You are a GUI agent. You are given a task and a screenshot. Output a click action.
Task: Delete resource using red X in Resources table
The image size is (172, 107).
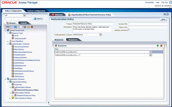pos(161,46)
